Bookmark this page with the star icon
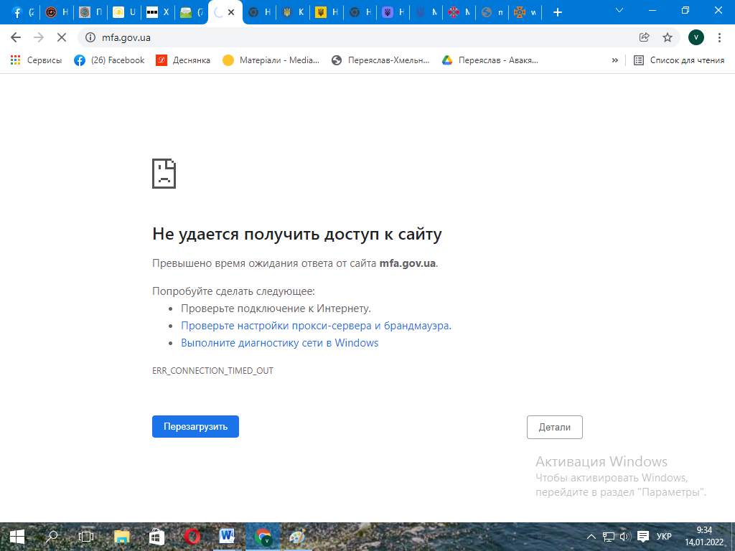This screenshot has height=551, width=735. point(667,37)
